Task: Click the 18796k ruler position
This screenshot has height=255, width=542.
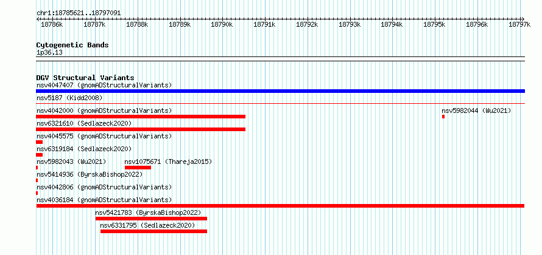Action: pyautogui.click(x=477, y=24)
